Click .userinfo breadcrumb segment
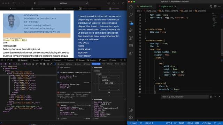The height and width of the screenshot is (125, 223). pos(200,11)
